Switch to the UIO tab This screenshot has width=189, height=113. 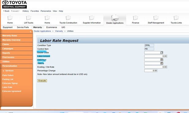click(63, 27)
